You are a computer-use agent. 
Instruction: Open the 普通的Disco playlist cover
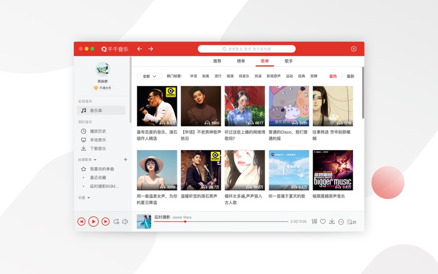coord(289,106)
